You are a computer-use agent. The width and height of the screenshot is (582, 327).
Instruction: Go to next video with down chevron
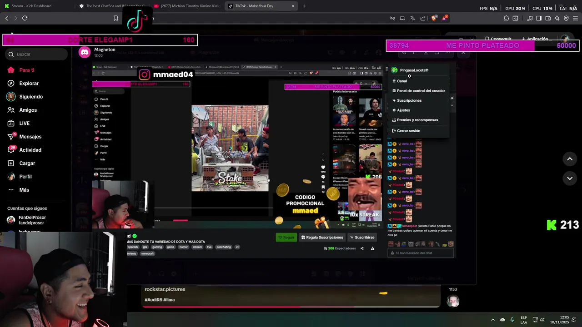point(570,178)
